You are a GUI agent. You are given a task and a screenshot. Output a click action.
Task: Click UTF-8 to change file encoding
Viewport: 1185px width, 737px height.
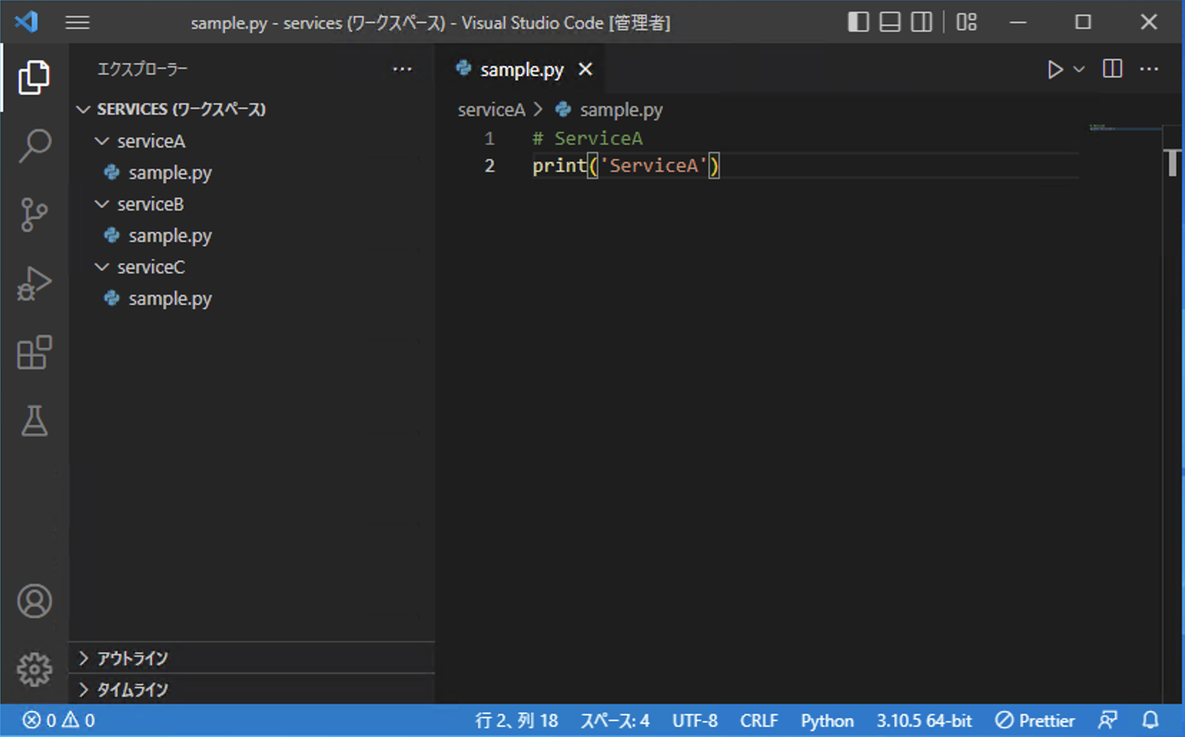(x=695, y=721)
